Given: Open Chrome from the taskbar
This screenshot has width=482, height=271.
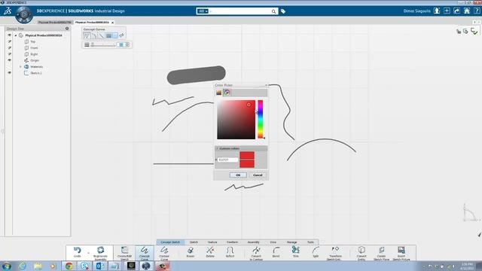Looking at the screenshot, I should pyautogui.click(x=69, y=266).
